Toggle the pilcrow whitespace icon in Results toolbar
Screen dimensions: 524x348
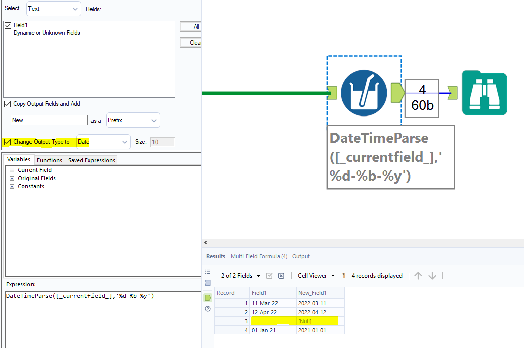click(x=343, y=276)
